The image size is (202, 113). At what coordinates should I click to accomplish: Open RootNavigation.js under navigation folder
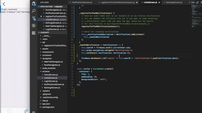(52, 65)
